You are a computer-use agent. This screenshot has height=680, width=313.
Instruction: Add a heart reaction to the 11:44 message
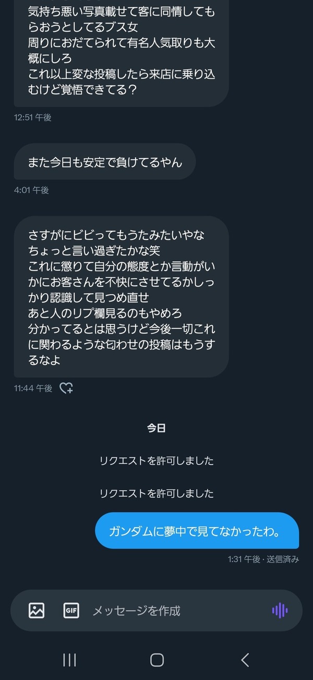click(x=66, y=388)
